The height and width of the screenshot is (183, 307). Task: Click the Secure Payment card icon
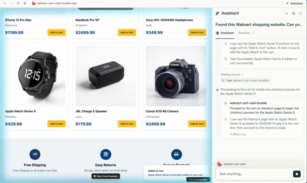pos(176,154)
